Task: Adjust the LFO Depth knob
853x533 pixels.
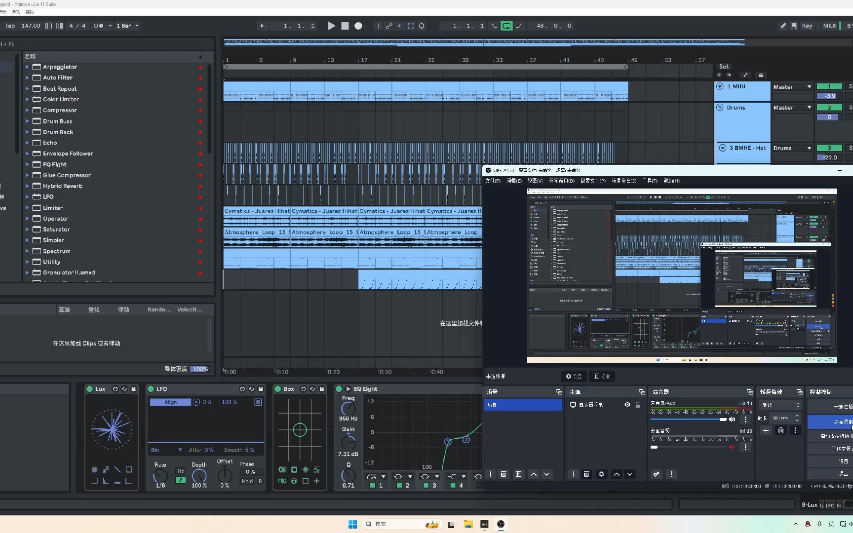Action: coord(199,475)
